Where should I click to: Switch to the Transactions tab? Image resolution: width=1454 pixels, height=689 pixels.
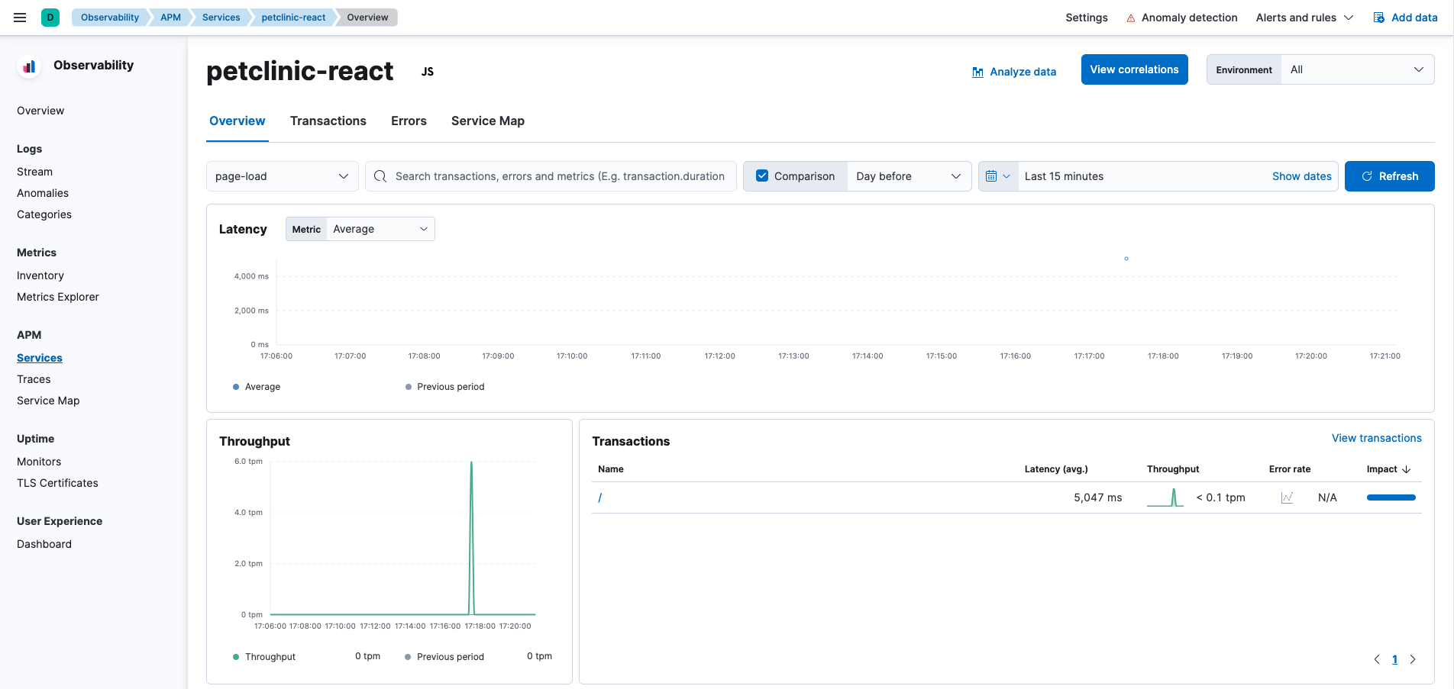pos(328,121)
